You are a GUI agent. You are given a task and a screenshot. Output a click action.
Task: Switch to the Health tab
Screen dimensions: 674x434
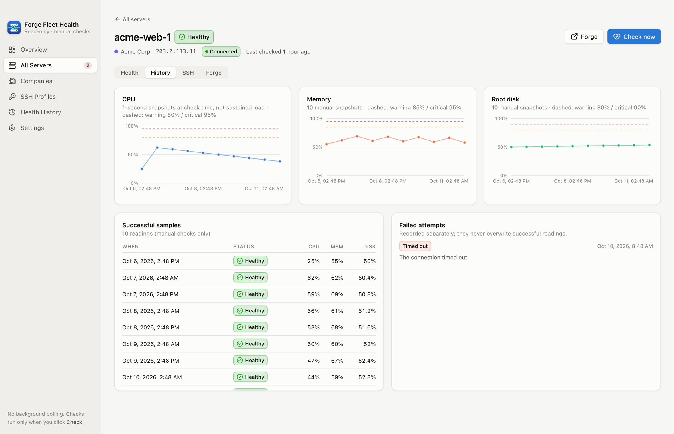click(130, 73)
